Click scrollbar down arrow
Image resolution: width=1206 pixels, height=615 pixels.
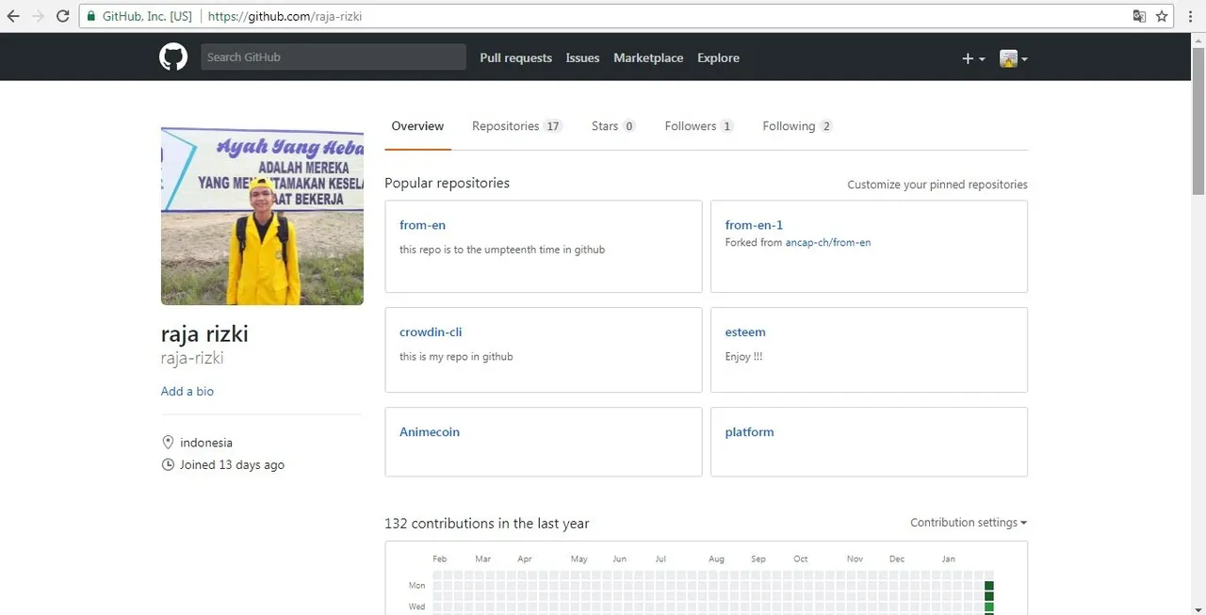coord(1198,607)
